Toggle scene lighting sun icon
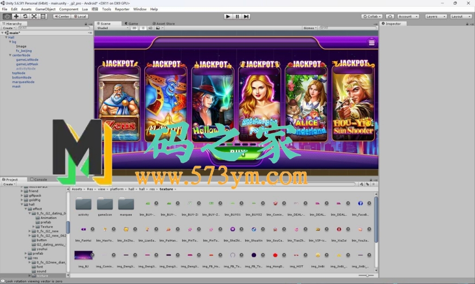This screenshot has width=475, height=284. point(143,28)
